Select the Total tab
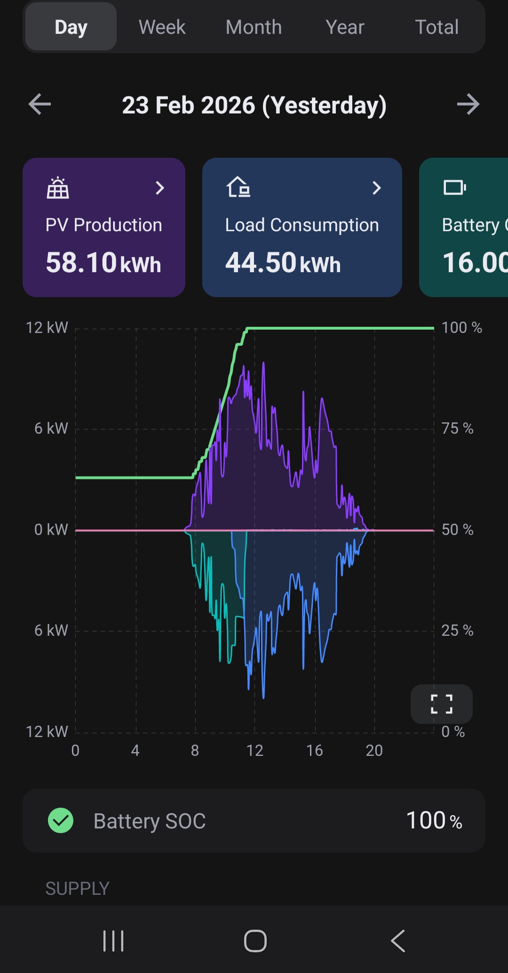Screen dimensions: 508x973 437,27
